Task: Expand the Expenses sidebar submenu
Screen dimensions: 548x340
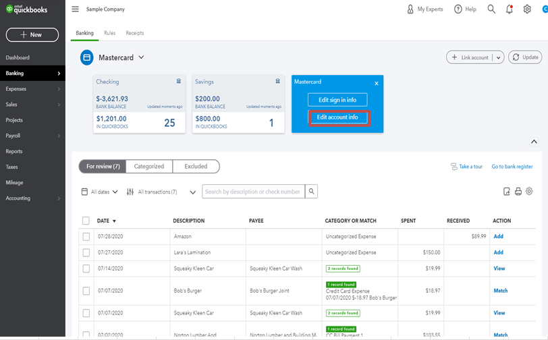Action: click(59, 89)
